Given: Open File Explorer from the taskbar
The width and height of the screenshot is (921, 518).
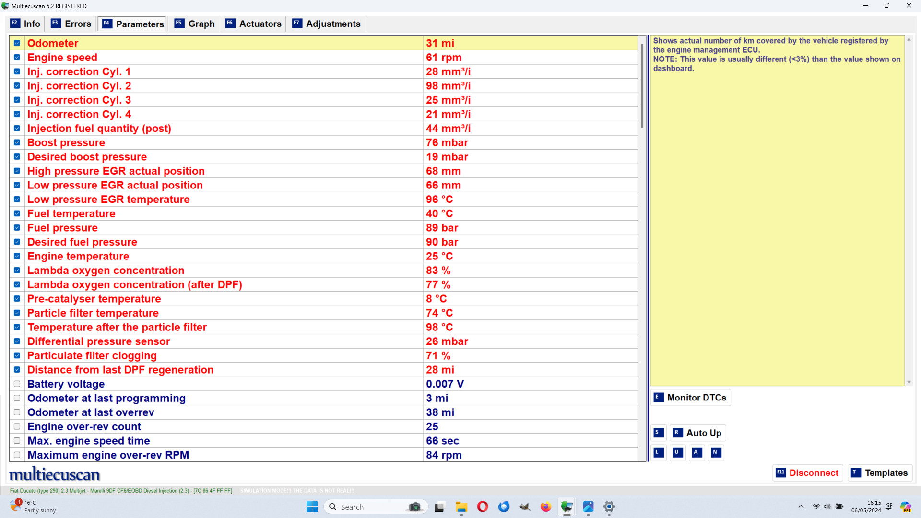Looking at the screenshot, I should coord(461,507).
